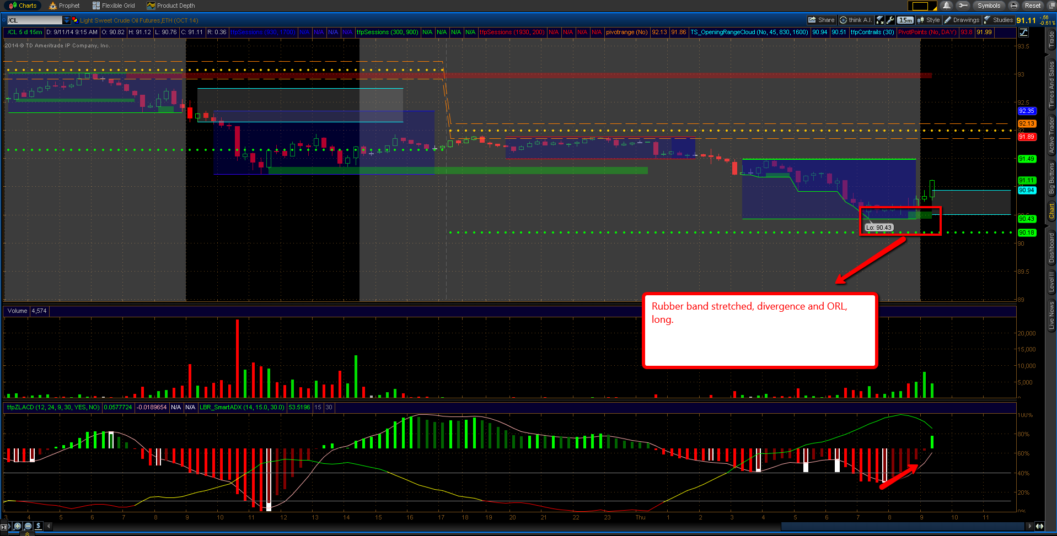Select the Chart side tab
1057x536 pixels.
1051,210
